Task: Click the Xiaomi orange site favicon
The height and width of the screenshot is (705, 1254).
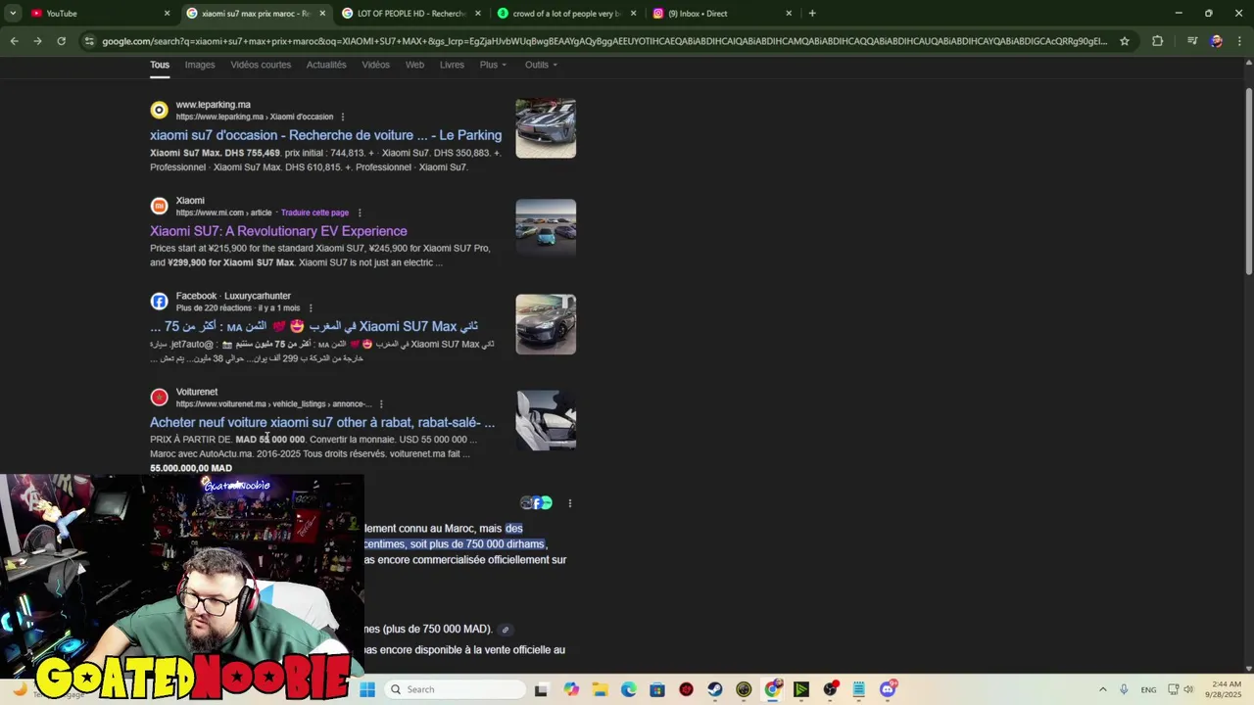Action: (159, 206)
